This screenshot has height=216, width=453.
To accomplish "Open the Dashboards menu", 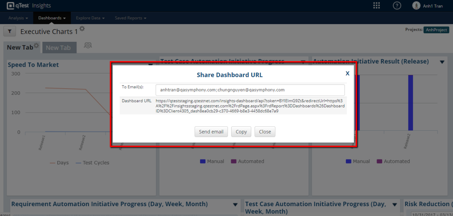I will tap(52, 18).
